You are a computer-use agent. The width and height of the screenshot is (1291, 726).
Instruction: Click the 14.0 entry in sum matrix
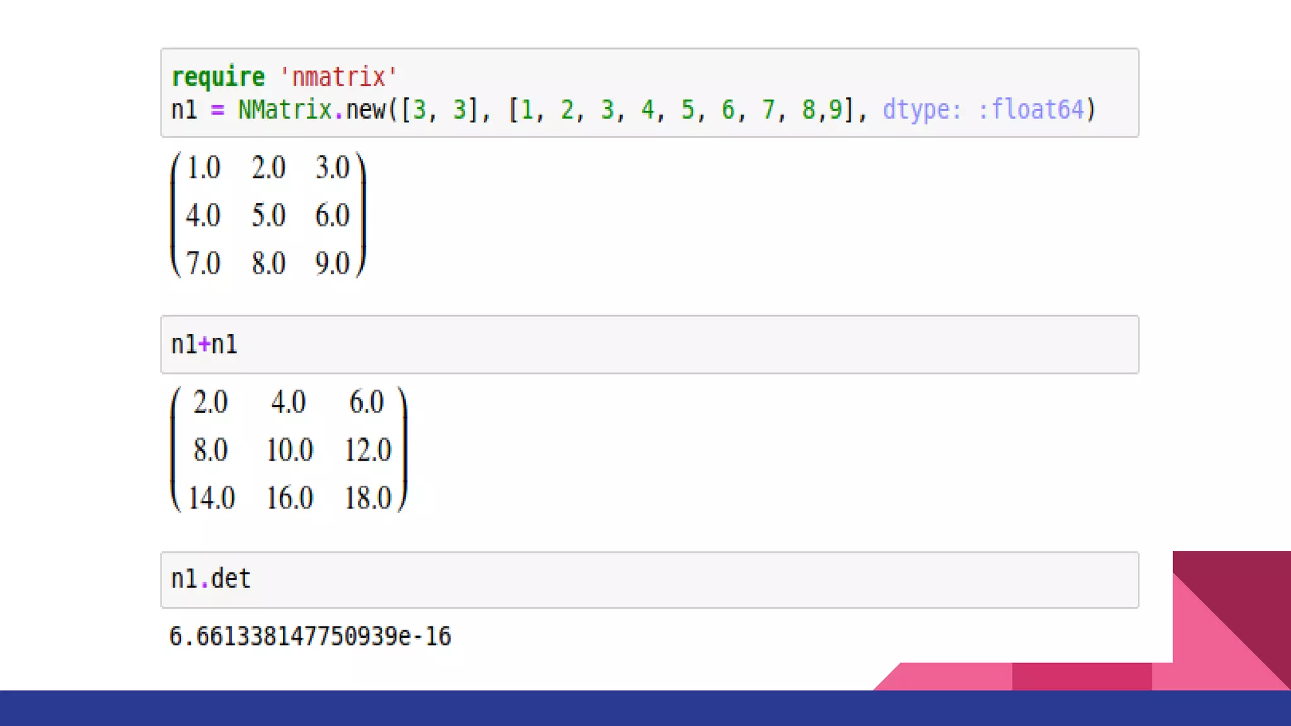[211, 498]
